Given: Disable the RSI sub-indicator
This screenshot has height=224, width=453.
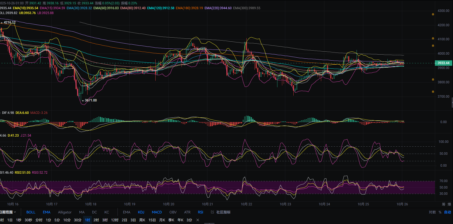Looking at the screenshot, I should pyautogui.click(x=200, y=212).
